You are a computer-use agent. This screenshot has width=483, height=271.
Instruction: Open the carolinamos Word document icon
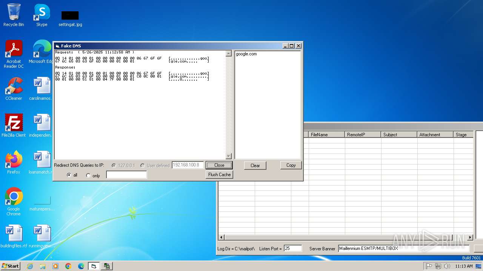click(42, 89)
